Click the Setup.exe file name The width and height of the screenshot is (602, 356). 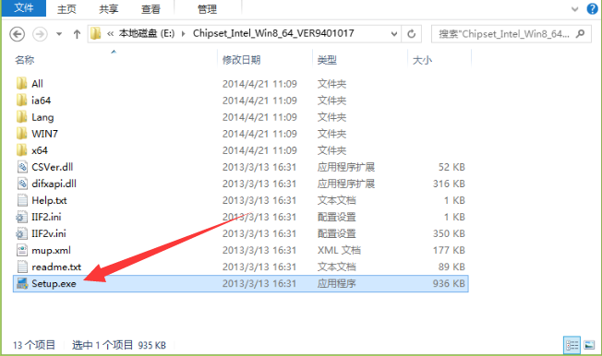(x=54, y=284)
